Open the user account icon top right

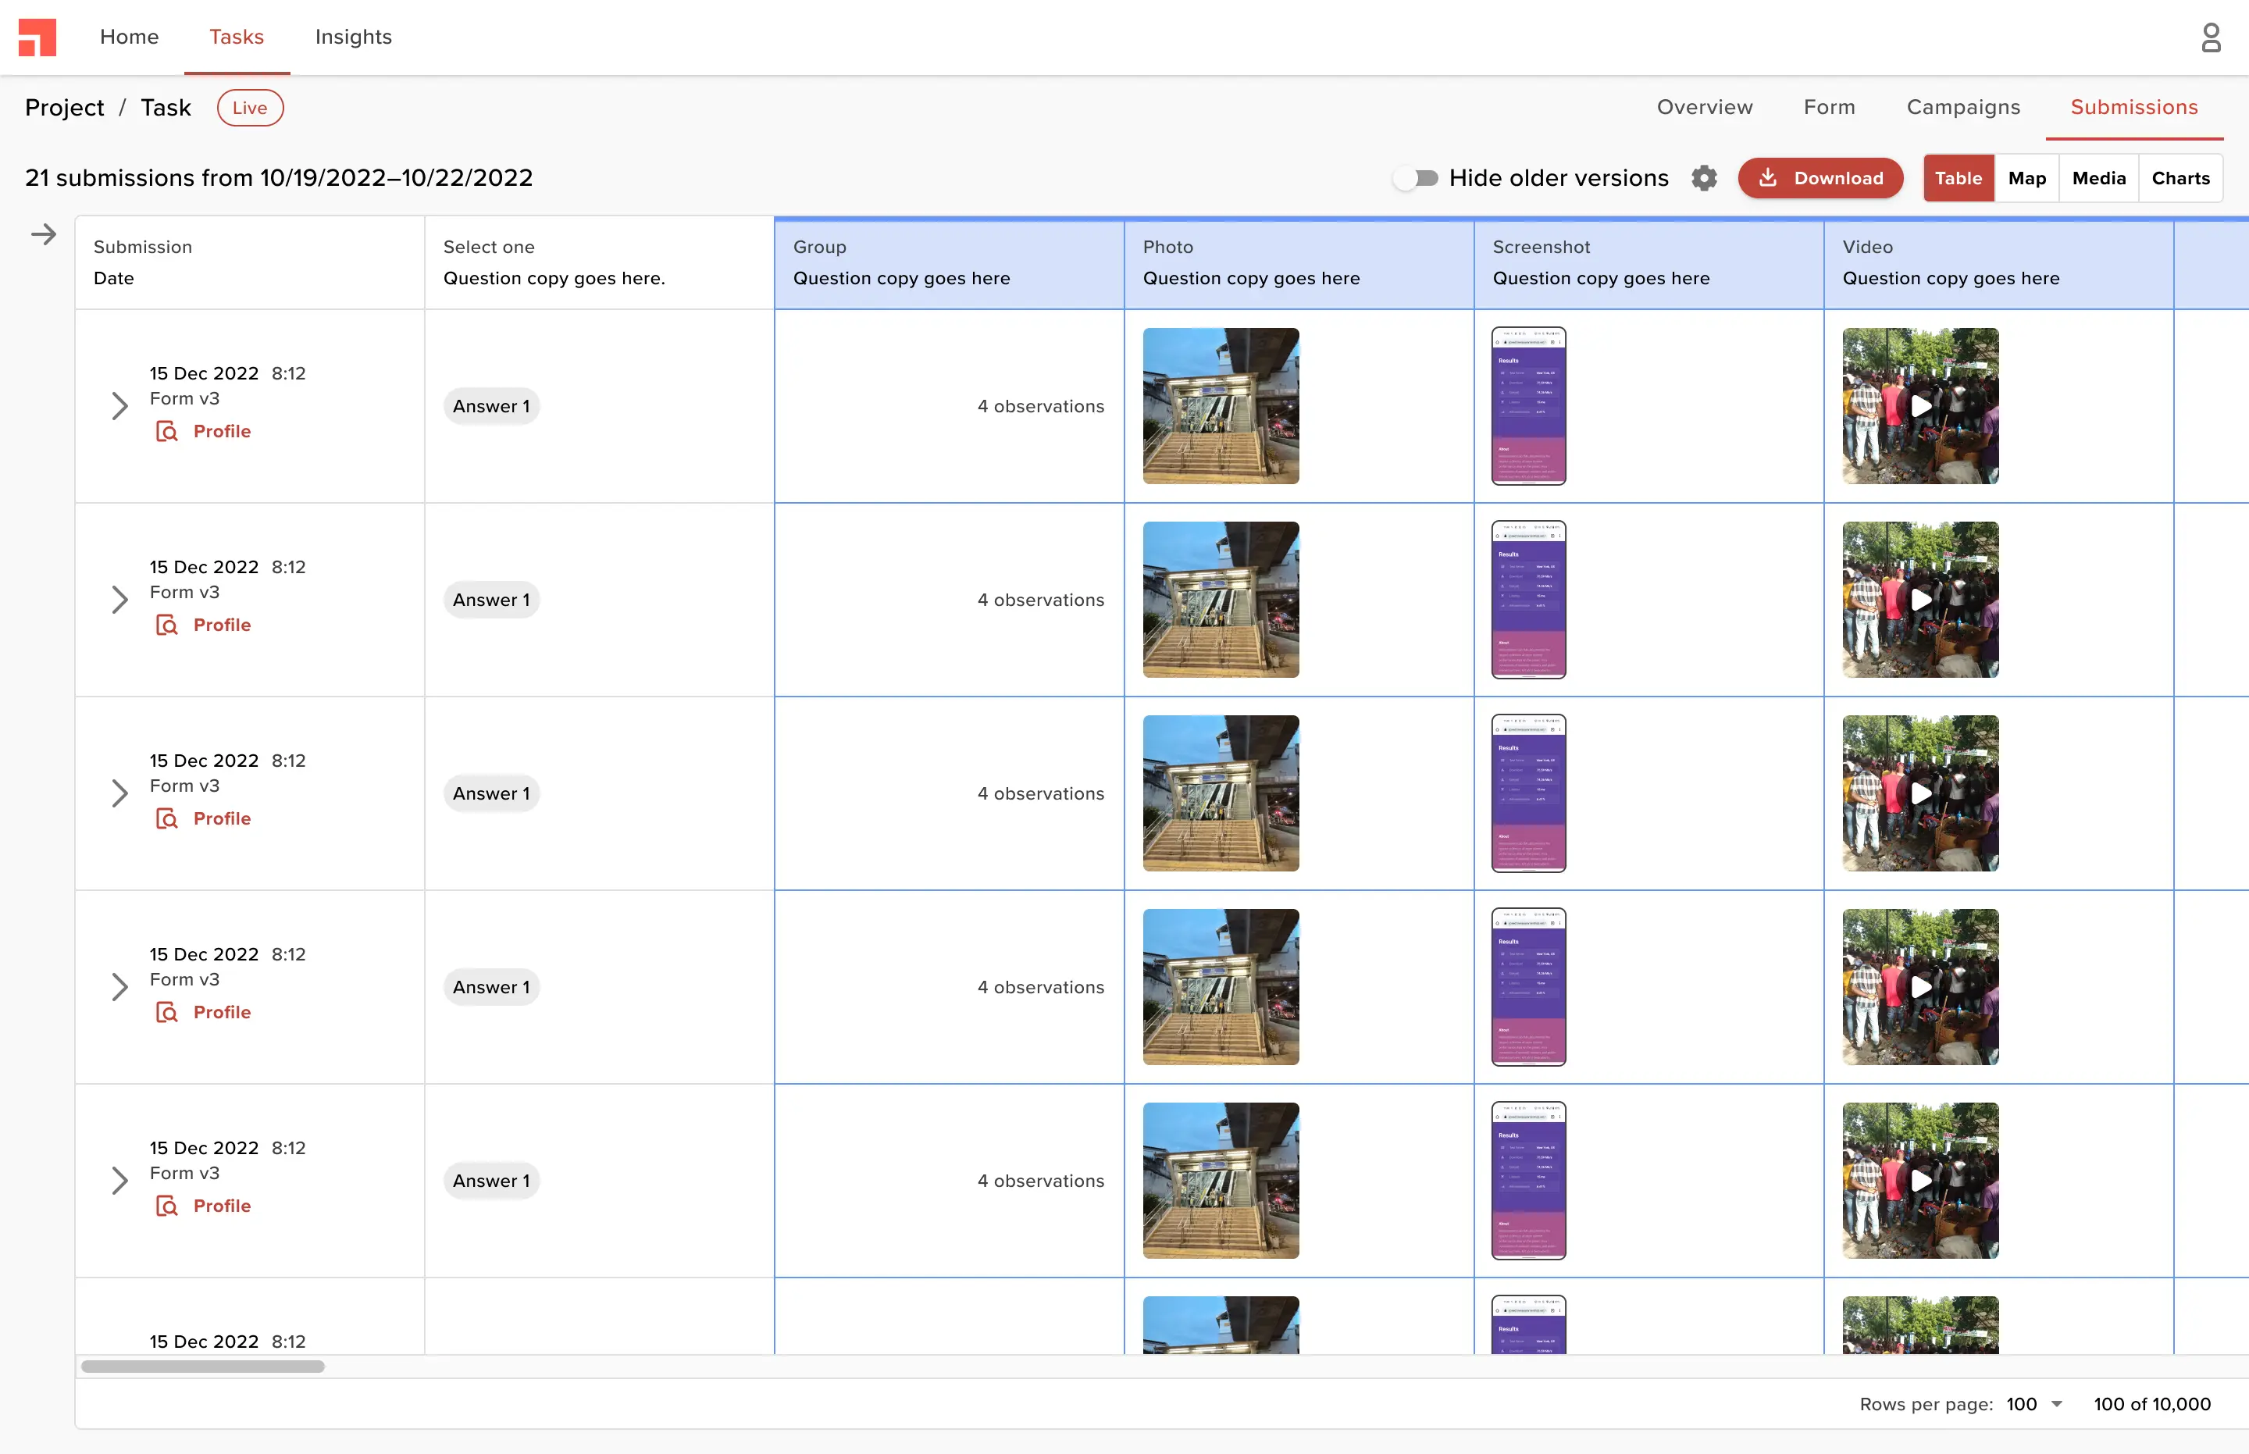click(x=2210, y=37)
